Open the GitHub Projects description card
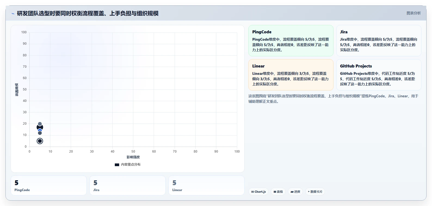This screenshot has height=206, width=432. coord(379,75)
